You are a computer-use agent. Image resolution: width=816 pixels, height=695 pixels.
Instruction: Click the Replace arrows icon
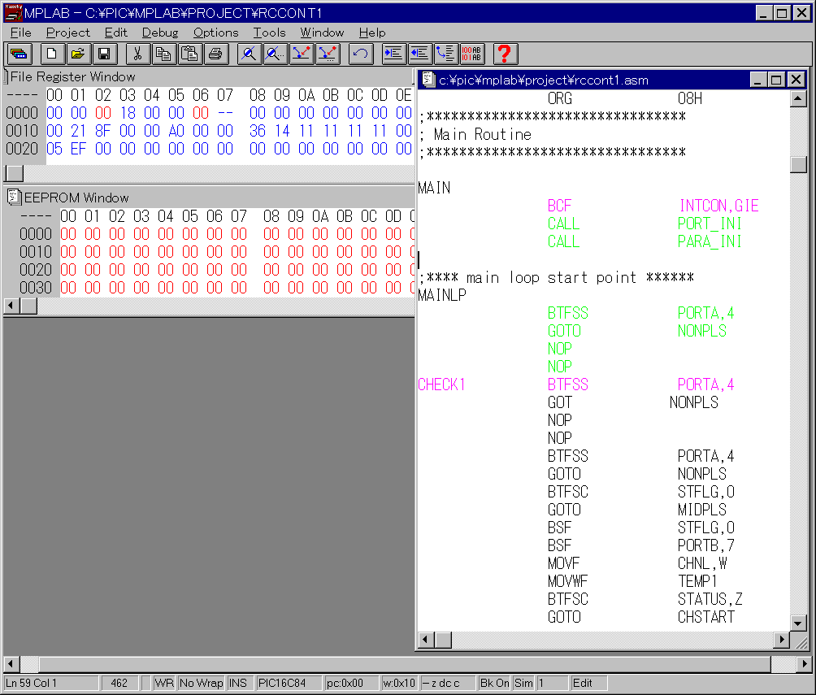click(301, 54)
